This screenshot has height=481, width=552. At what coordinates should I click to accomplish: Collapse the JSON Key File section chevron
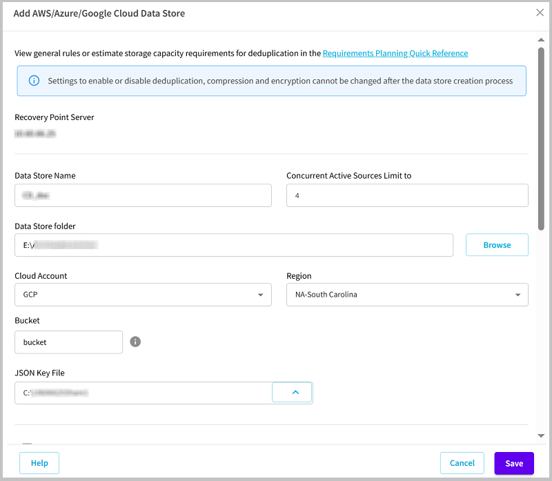[292, 392]
